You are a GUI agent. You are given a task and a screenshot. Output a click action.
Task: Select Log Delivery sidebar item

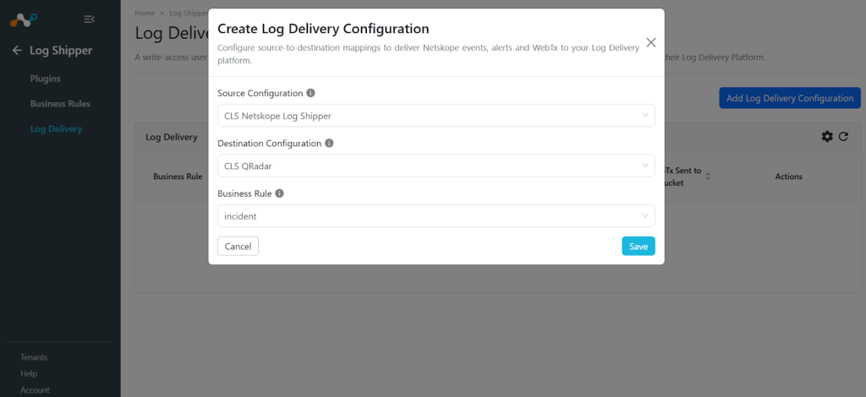click(x=56, y=129)
